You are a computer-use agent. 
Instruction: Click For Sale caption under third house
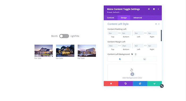click(81, 58)
